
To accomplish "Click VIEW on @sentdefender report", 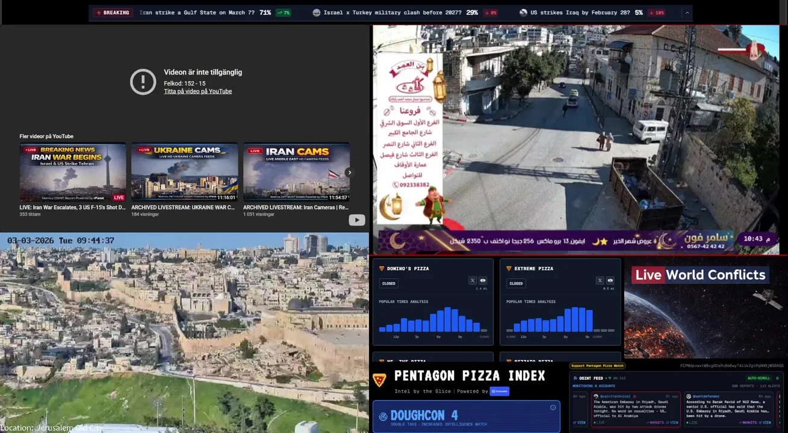I will click(765, 423).
